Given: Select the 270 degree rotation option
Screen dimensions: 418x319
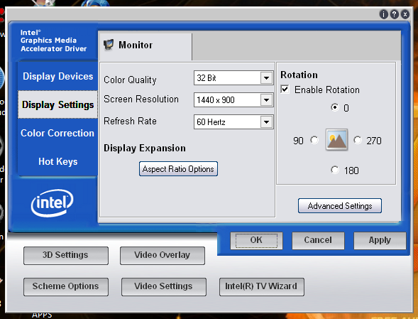Looking at the screenshot, I should click(x=358, y=140).
